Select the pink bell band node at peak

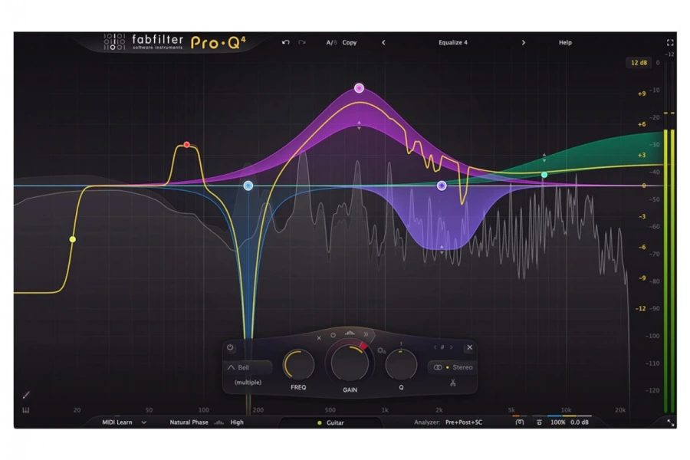tap(359, 88)
